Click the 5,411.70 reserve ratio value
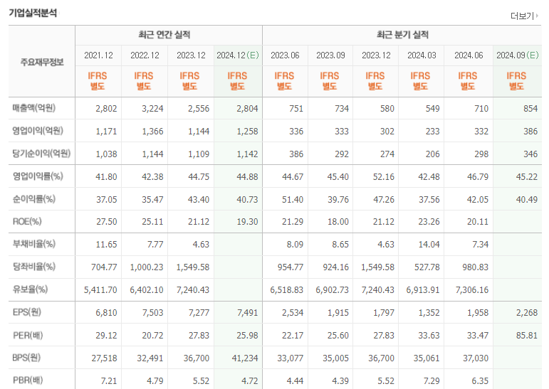Screen dimensions: 549x389 pos(100,290)
